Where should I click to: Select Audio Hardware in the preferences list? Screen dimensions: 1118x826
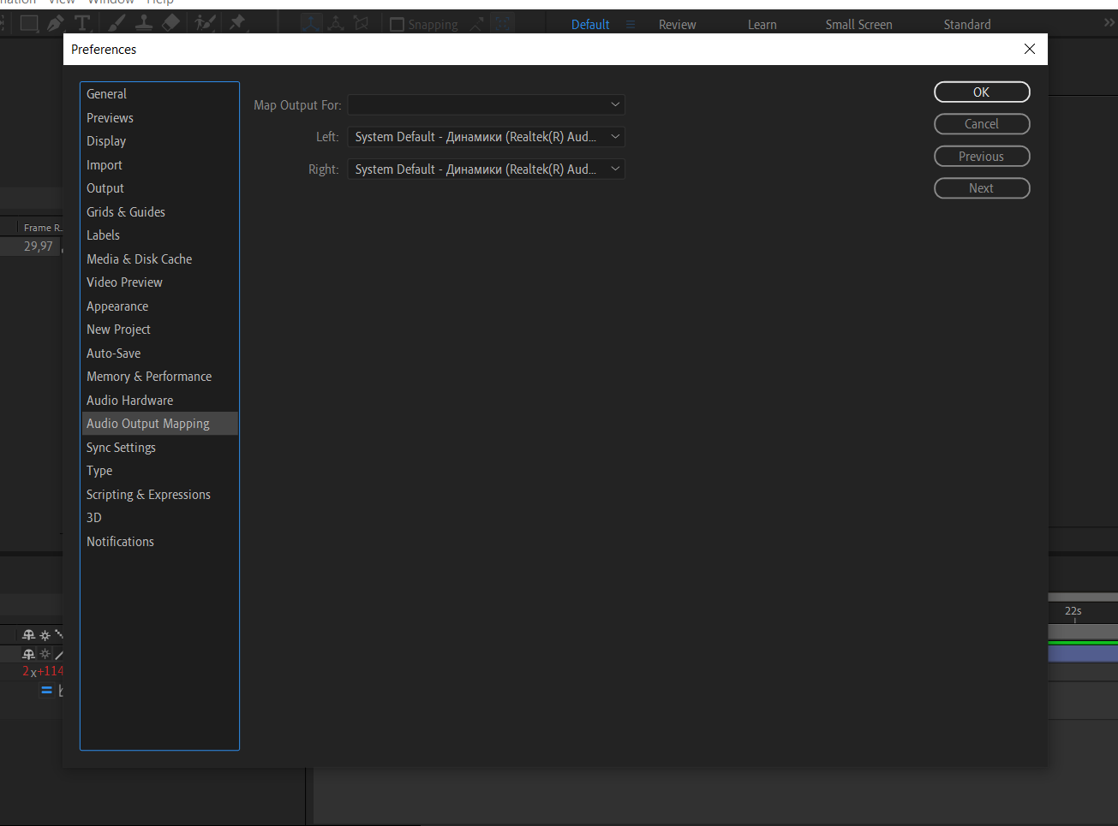pos(129,400)
